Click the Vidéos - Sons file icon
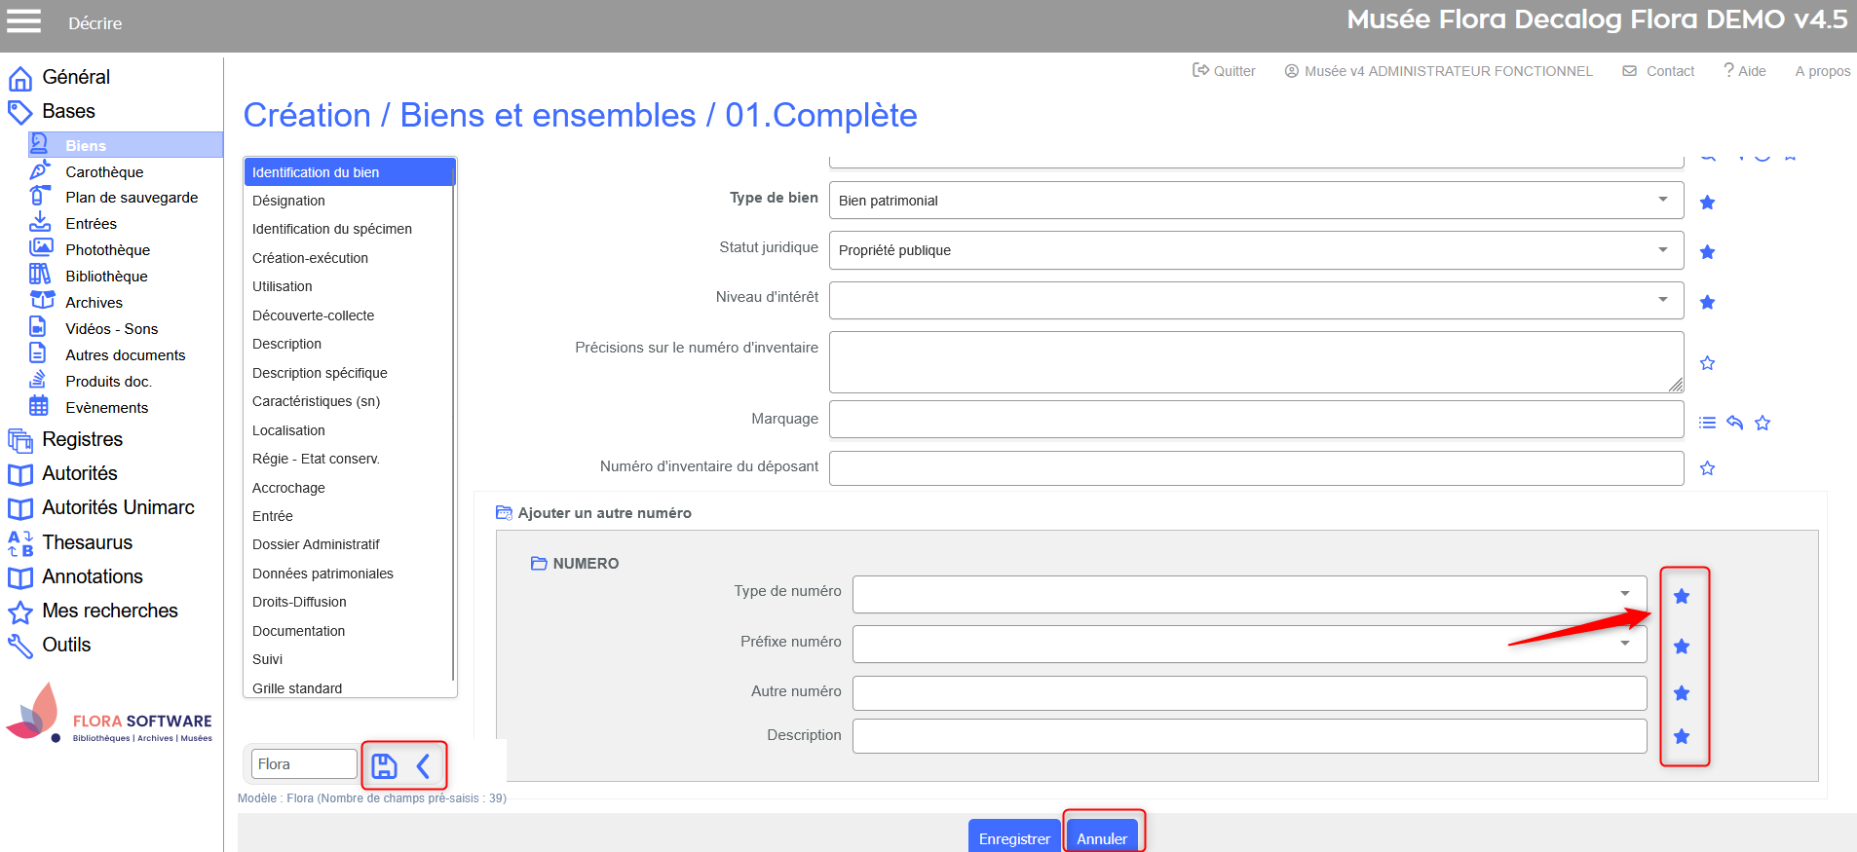The width and height of the screenshot is (1857, 852). click(x=38, y=326)
